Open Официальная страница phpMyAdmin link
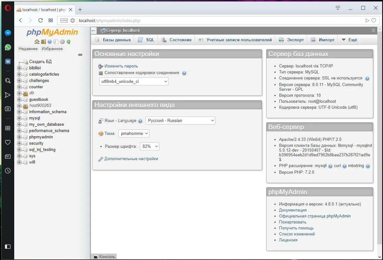This screenshot has height=260, width=383. pyautogui.click(x=315, y=216)
